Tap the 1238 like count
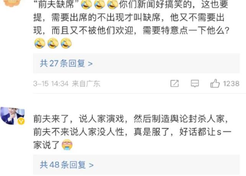This screenshot has height=176, width=246. [231, 84]
